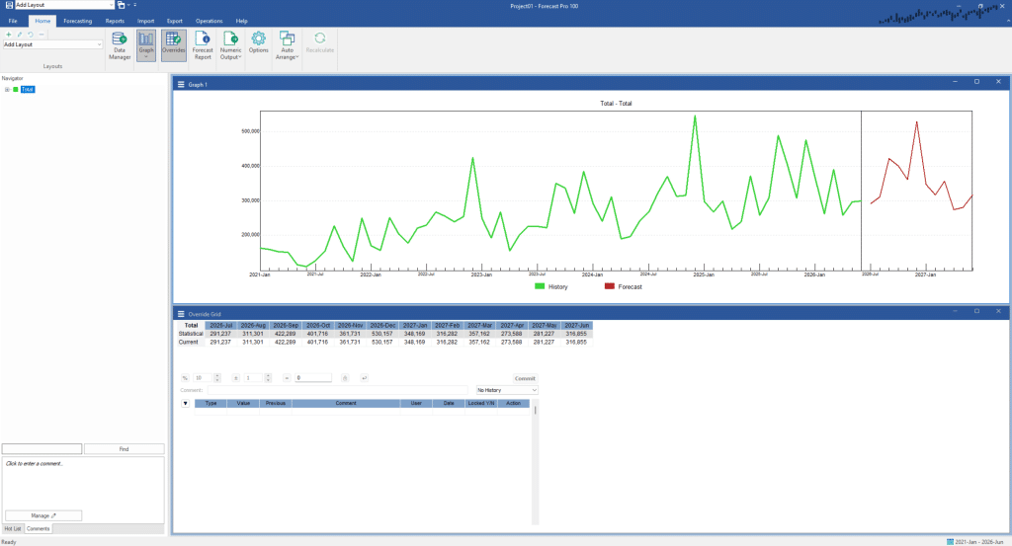Open the Forecasting ribbon tab
1012x546 pixels.
coord(78,20)
